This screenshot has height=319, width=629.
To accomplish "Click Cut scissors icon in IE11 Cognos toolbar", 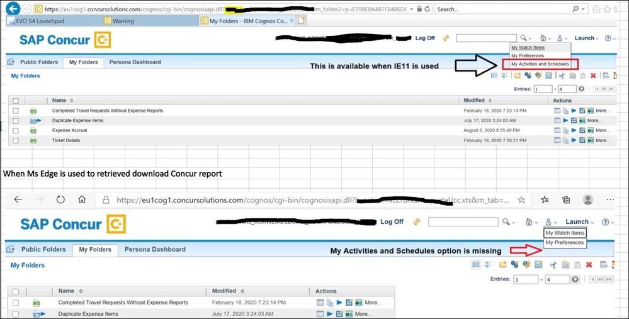I will (x=562, y=76).
